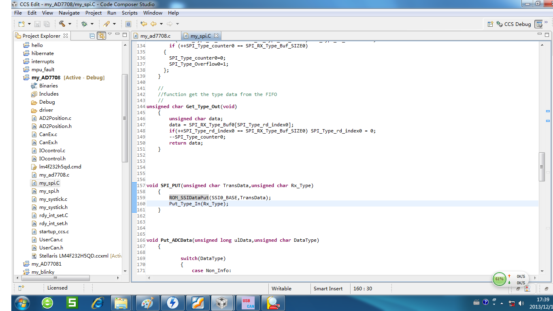
Task: Open the Navigate menu
Action: (69, 13)
